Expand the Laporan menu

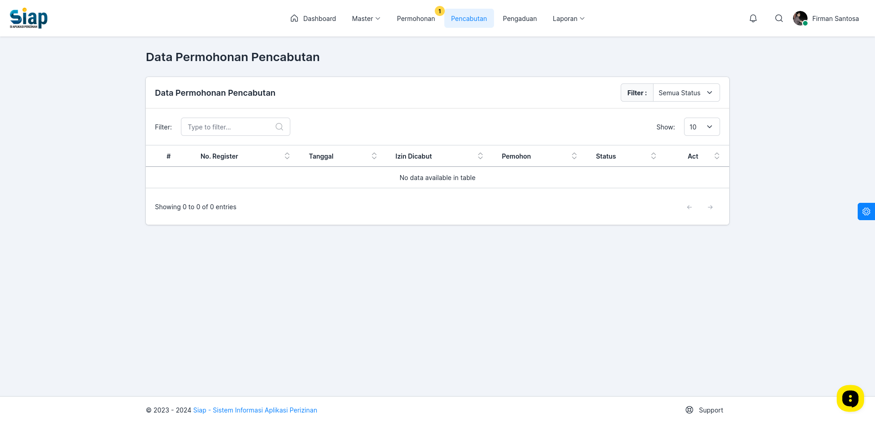click(568, 18)
